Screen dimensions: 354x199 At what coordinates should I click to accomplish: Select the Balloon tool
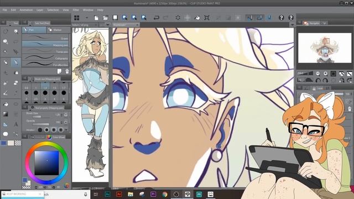point(6,134)
